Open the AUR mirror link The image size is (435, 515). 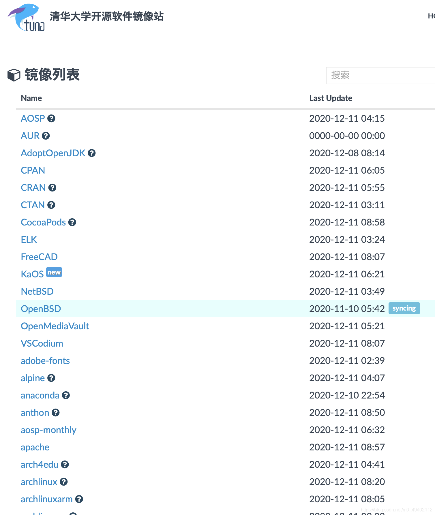pos(30,136)
